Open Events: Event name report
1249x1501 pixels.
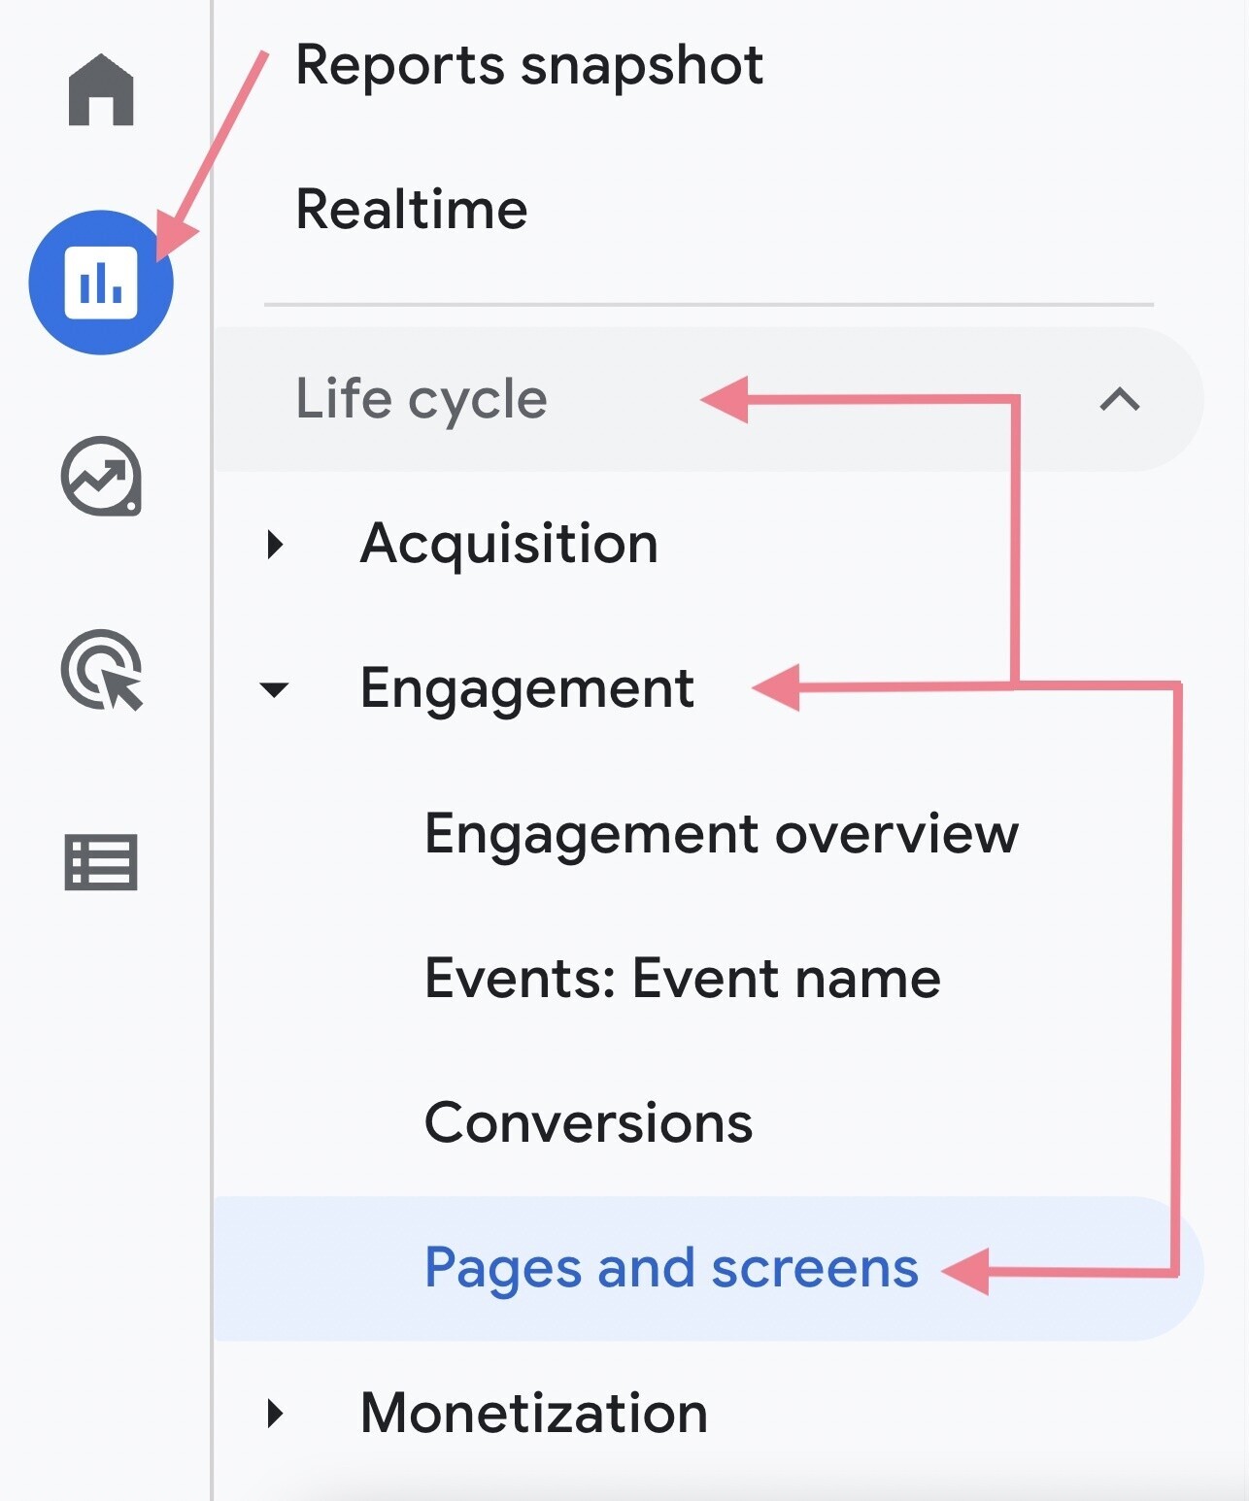(x=683, y=978)
